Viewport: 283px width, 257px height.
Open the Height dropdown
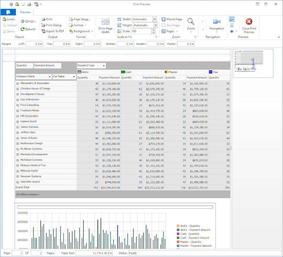(x=156, y=25)
